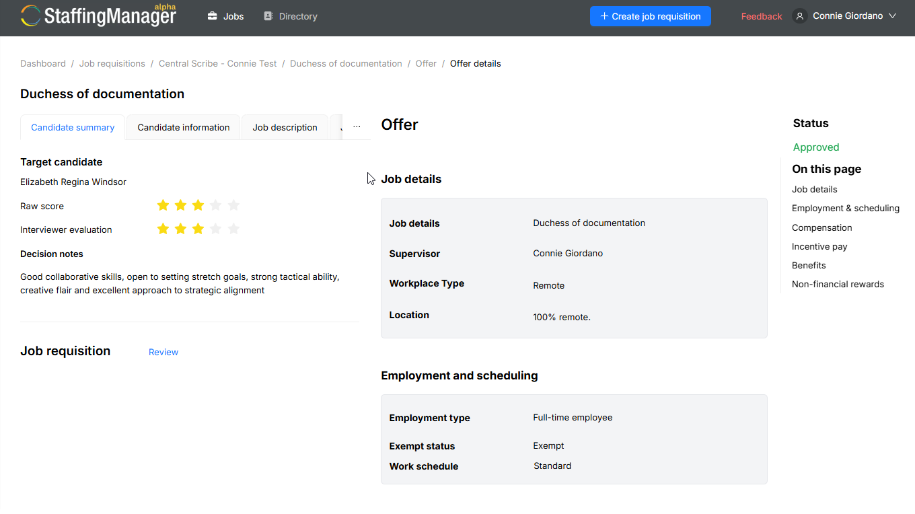Open Central Scribe - Connie Test breadcrumb
Image resolution: width=915 pixels, height=514 pixels.
tap(218, 63)
